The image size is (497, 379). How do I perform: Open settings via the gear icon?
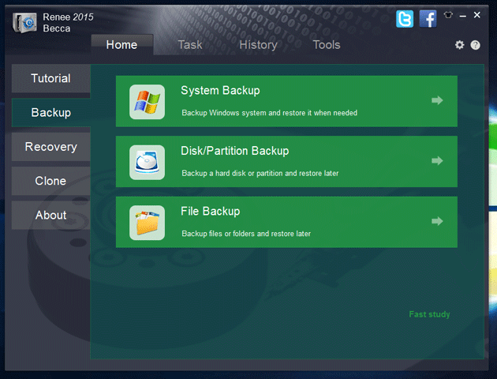point(460,45)
